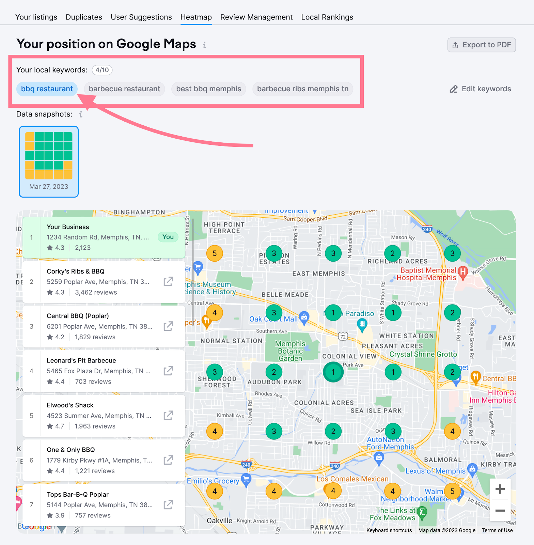This screenshot has width=534, height=545.
Task: Go to the User Suggestions tab
Action: pyautogui.click(x=141, y=17)
